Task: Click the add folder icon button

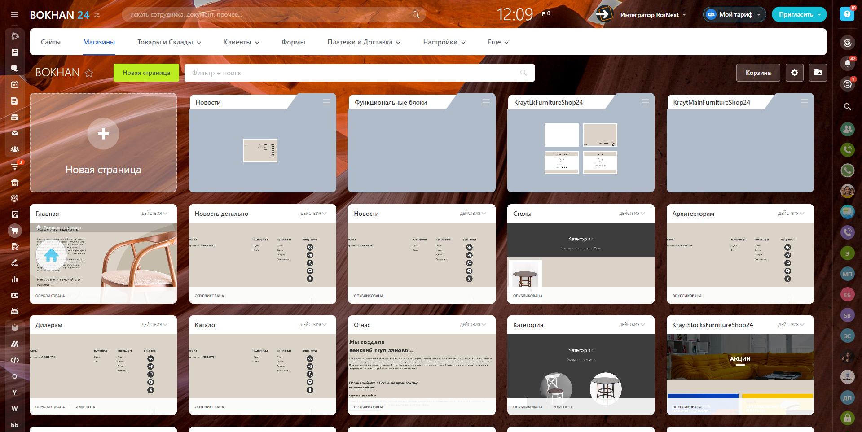Action: (818, 73)
